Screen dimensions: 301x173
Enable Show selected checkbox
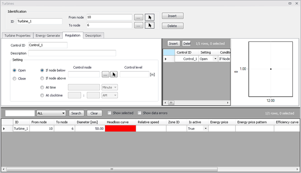(109, 113)
